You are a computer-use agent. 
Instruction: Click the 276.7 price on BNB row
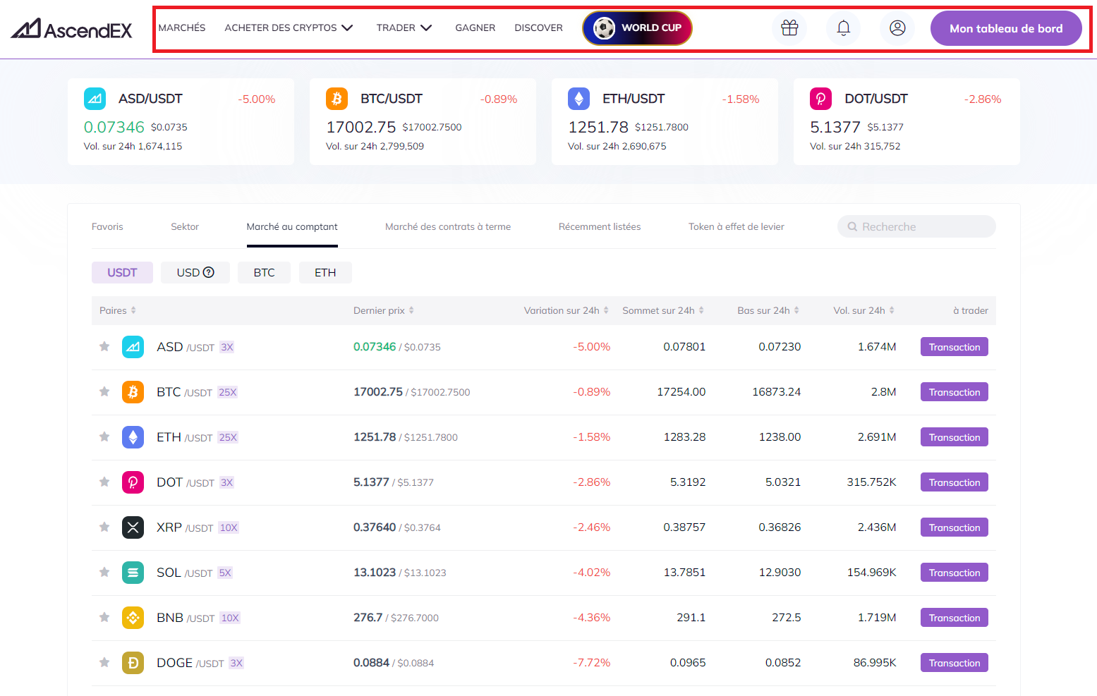point(368,618)
